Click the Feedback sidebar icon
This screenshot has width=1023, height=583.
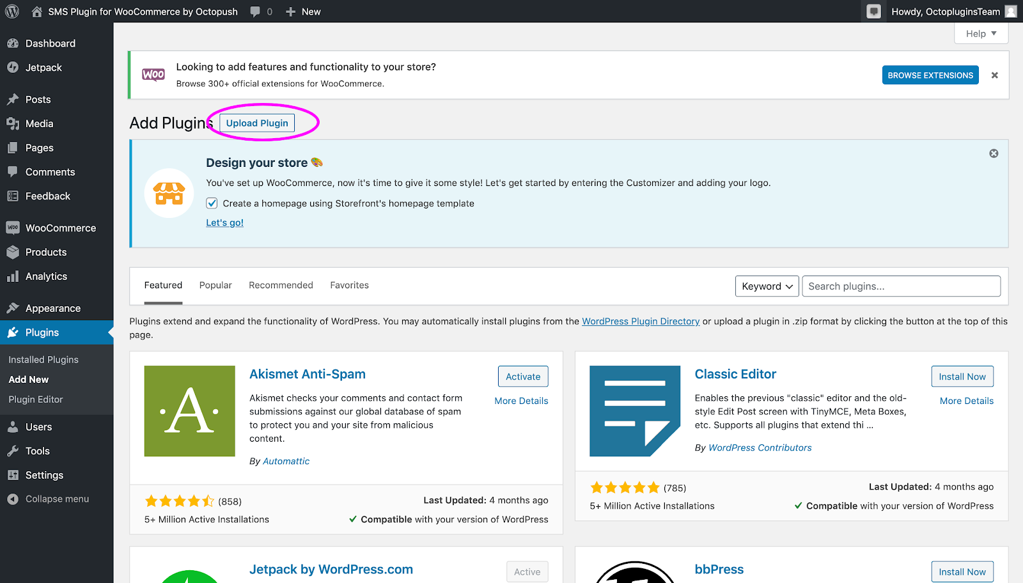point(13,196)
